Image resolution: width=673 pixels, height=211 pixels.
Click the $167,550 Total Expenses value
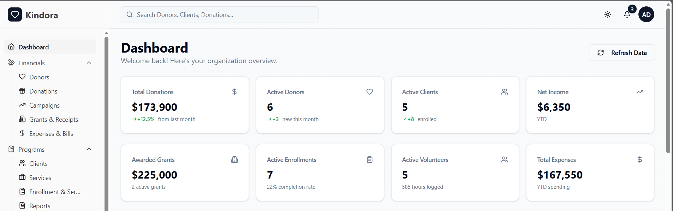click(560, 175)
